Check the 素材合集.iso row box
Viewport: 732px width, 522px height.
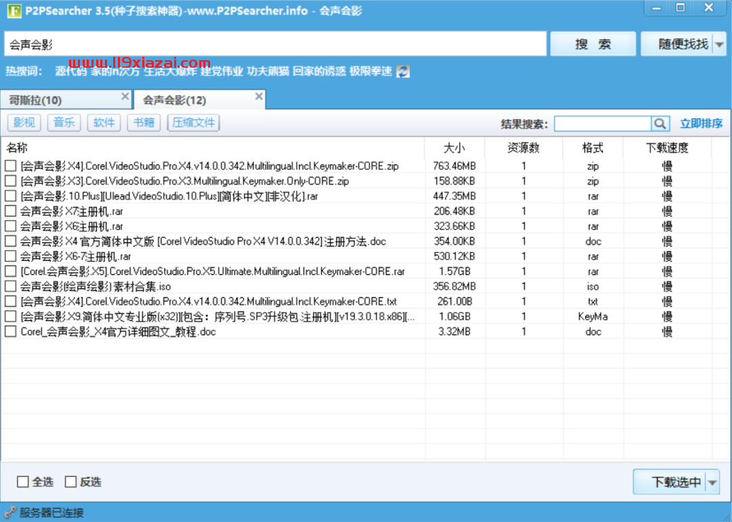click(x=11, y=286)
